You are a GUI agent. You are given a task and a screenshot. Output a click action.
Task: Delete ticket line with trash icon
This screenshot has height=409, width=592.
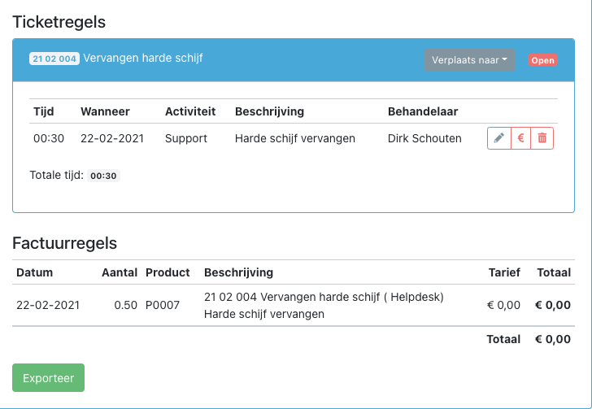(x=542, y=138)
